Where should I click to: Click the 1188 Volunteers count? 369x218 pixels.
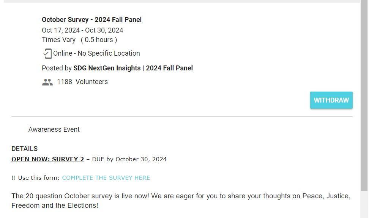point(82,82)
